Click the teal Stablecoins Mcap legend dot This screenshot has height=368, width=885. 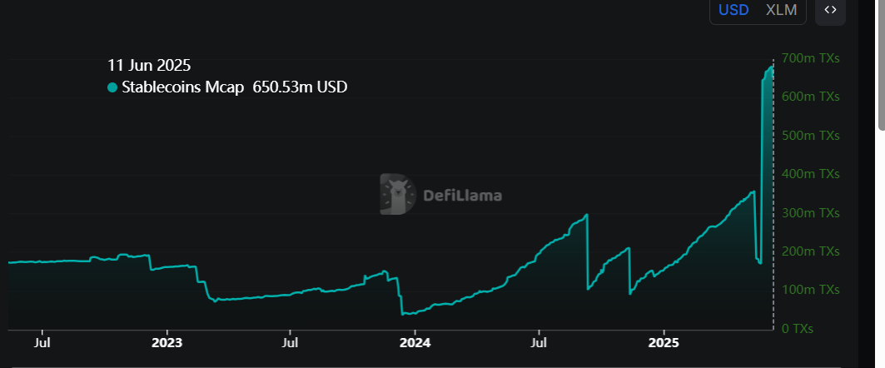112,87
